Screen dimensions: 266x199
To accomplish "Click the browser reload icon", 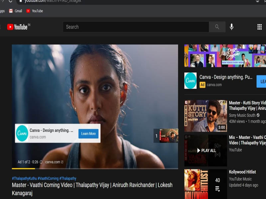I will tap(10, 1).
